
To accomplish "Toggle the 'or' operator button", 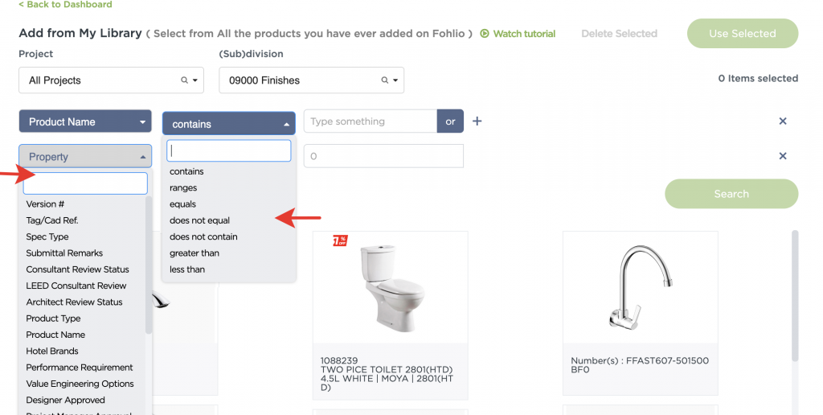I will [x=450, y=121].
